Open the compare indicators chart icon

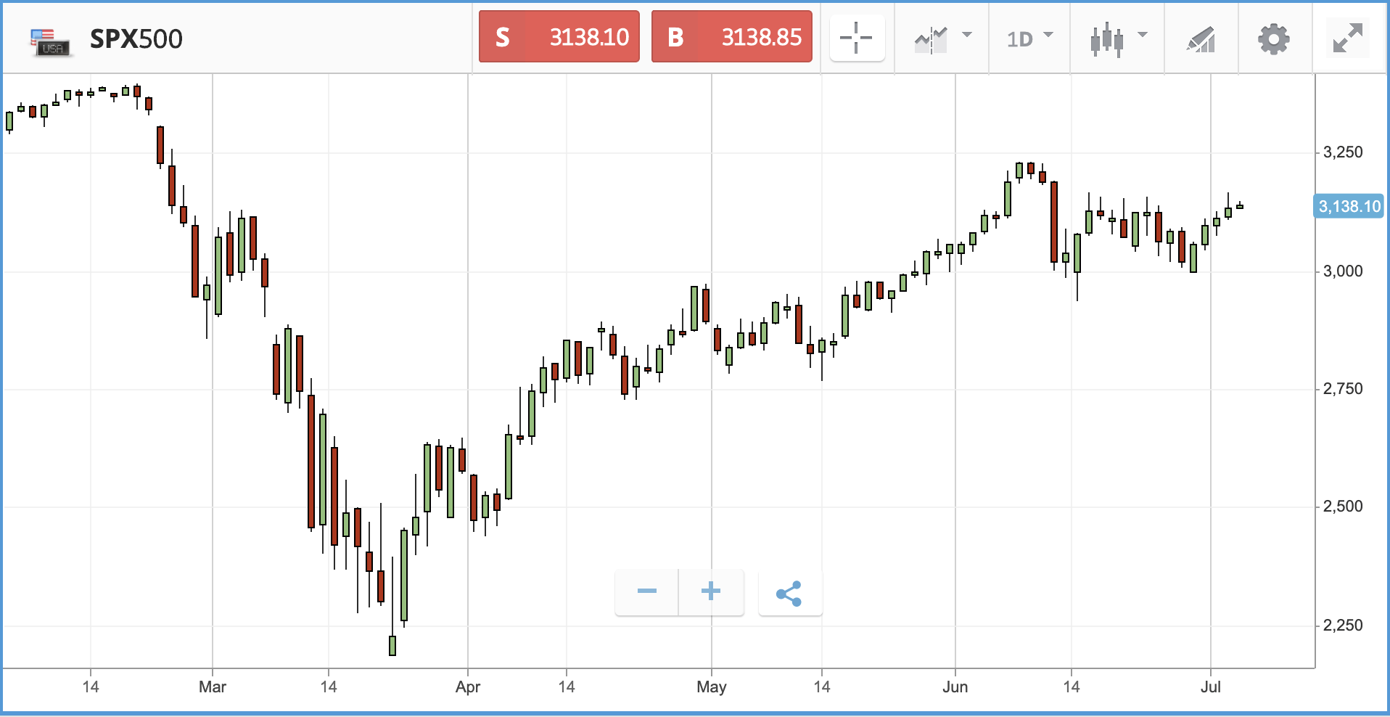(931, 39)
